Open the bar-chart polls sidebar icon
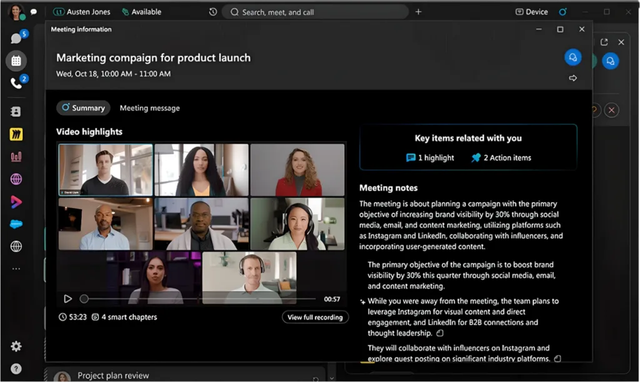 pos(17,156)
